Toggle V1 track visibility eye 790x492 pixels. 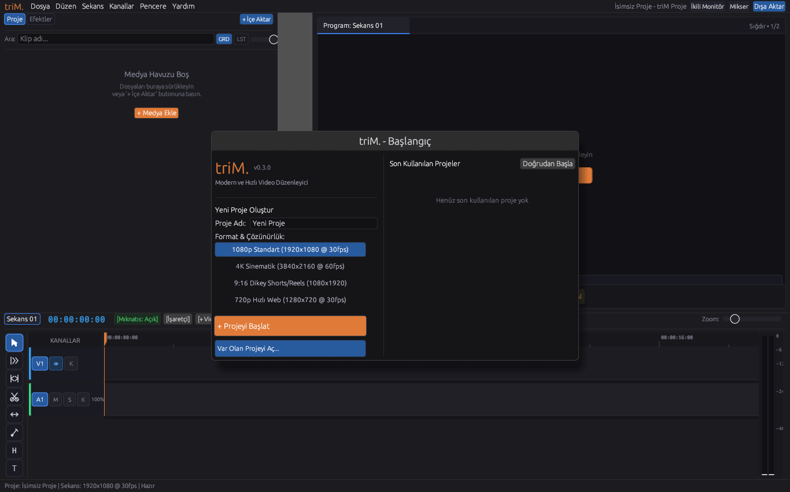click(56, 364)
